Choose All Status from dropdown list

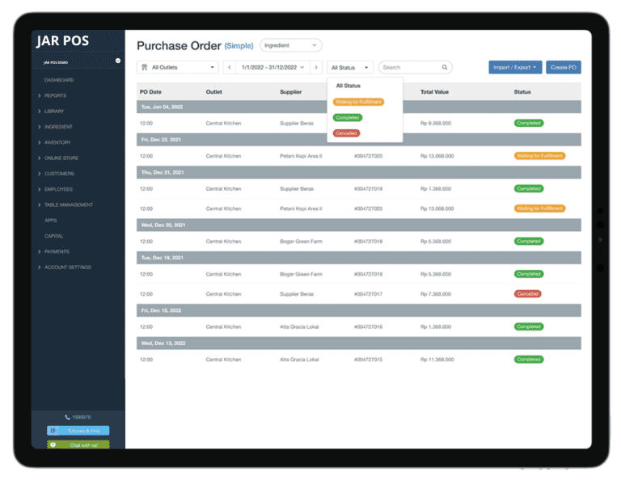(x=349, y=86)
